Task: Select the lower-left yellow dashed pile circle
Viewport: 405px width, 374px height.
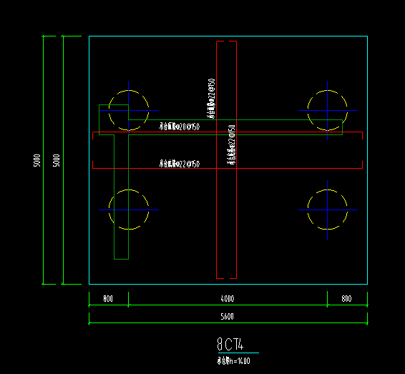Action: [129, 210]
